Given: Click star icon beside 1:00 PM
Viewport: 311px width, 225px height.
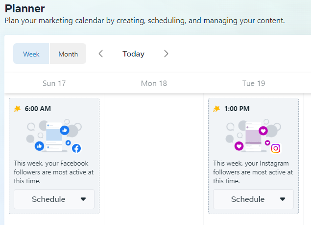Looking at the screenshot, I should coord(216,109).
